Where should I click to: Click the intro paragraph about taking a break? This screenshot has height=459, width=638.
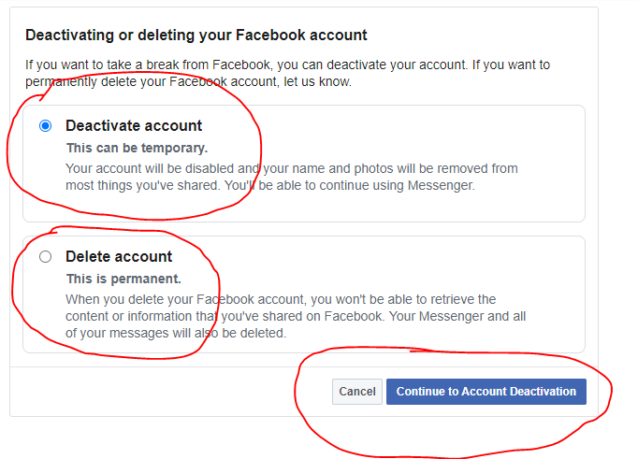[288, 73]
